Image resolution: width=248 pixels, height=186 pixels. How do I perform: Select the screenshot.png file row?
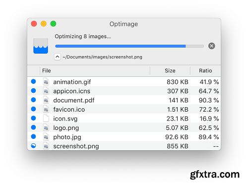click(124, 146)
